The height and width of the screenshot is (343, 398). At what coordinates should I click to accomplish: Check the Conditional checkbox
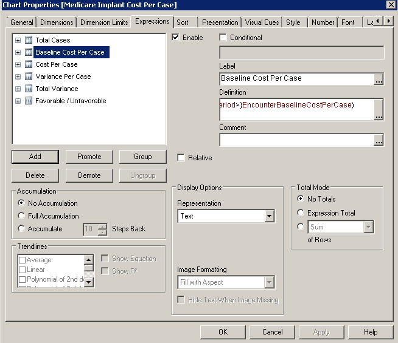(x=223, y=38)
